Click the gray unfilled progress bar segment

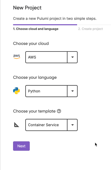pyautogui.click(x=94, y=25)
